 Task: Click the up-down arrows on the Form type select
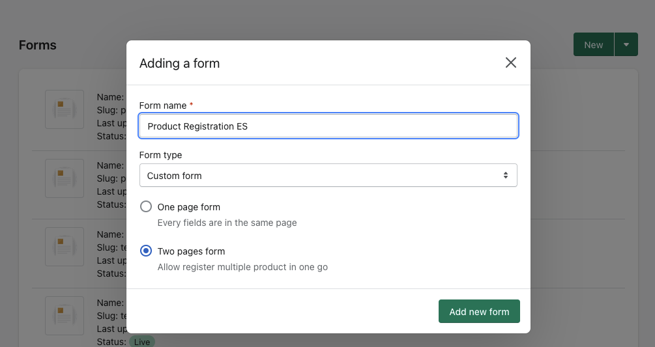point(505,176)
